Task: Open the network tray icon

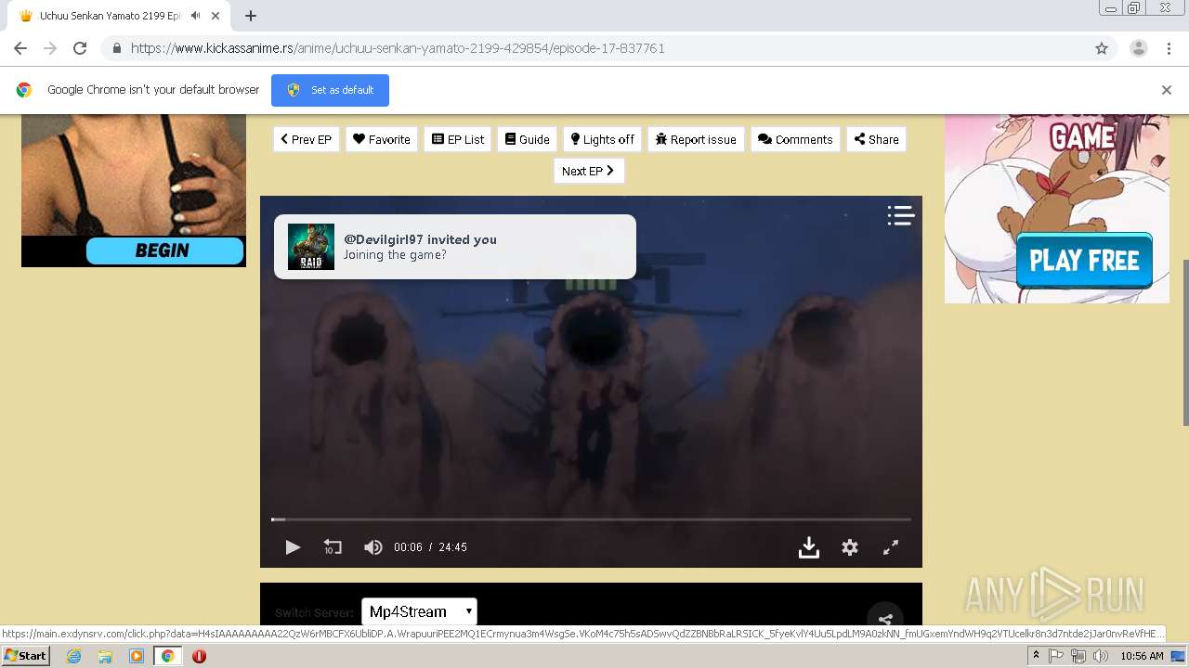Action: pyautogui.click(x=1078, y=656)
